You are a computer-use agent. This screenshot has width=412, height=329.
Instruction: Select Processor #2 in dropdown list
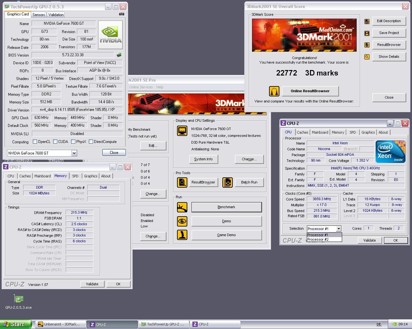(x=324, y=239)
